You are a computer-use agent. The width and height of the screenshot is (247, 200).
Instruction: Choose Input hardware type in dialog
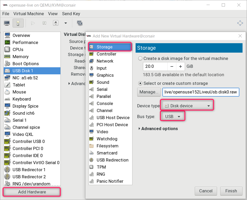click(x=110, y=68)
